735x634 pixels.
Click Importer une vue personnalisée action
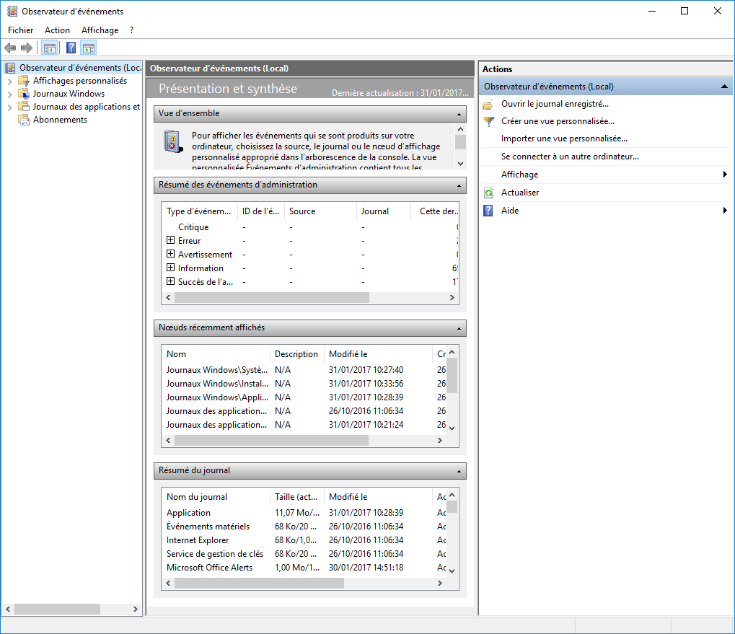pos(564,138)
